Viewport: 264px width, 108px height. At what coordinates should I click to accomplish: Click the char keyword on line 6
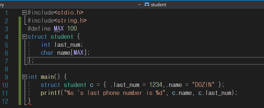click(47, 53)
